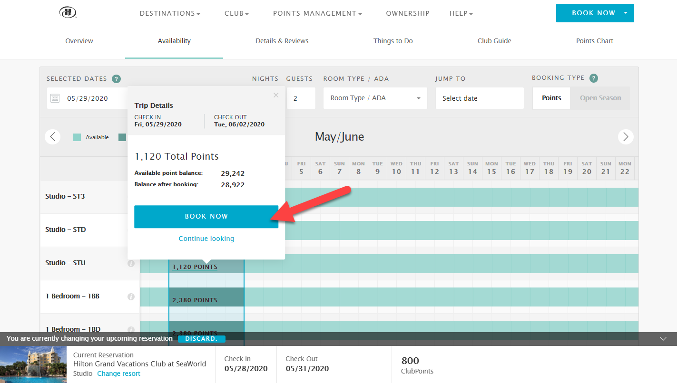This screenshot has width=677, height=383.
Task: Click Studio – ST3 row label
Action: pos(65,196)
